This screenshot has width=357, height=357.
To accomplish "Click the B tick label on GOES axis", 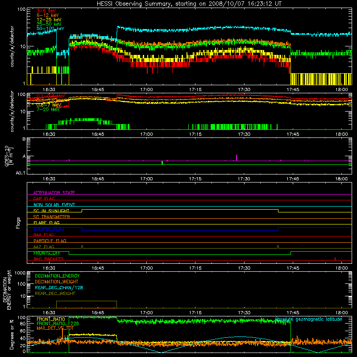I will [x=24, y=139].
